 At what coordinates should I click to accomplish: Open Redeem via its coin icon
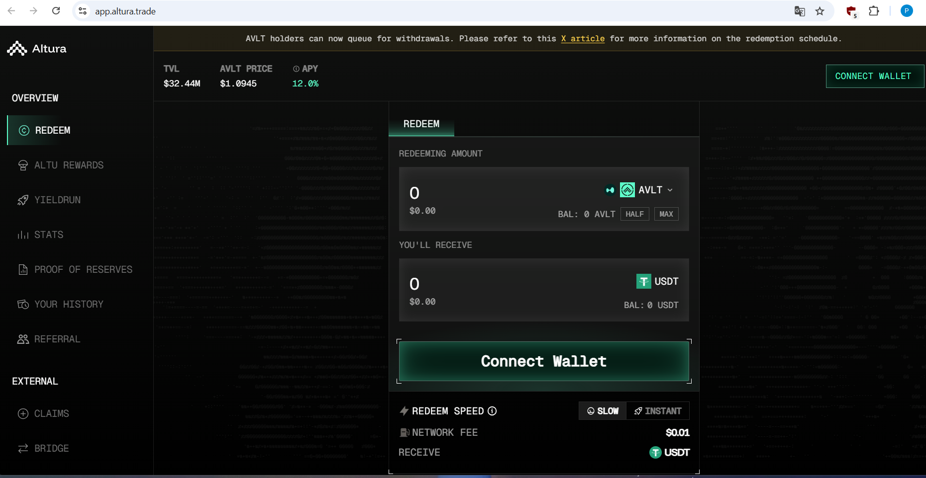tap(24, 130)
